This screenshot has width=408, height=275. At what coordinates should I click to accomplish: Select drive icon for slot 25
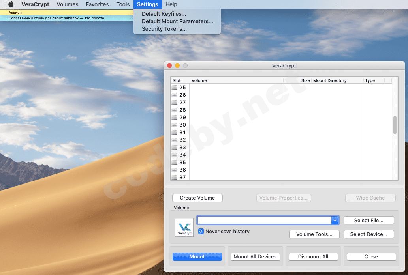point(174,88)
